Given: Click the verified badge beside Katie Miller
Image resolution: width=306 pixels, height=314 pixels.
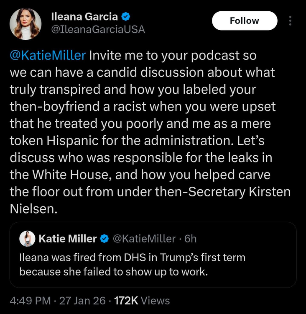Looking at the screenshot, I should point(104,239).
